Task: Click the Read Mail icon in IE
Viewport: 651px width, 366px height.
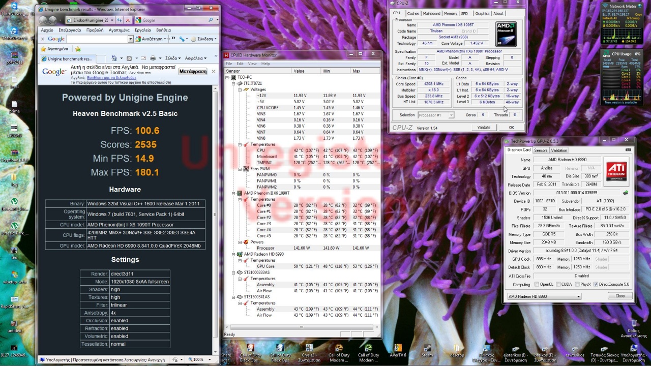Action: 143,58
